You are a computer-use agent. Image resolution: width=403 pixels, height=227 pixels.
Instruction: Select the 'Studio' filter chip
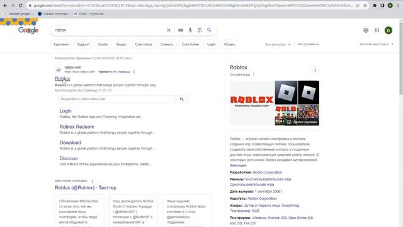pyautogui.click(x=103, y=44)
